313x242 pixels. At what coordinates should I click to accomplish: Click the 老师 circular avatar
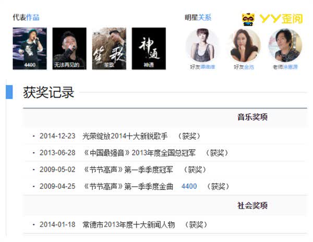click(285, 45)
